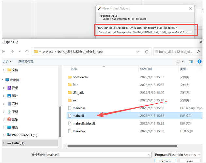206x163 pixels.
Task: Open the 组织 menu
Action: click(x=7, y=61)
